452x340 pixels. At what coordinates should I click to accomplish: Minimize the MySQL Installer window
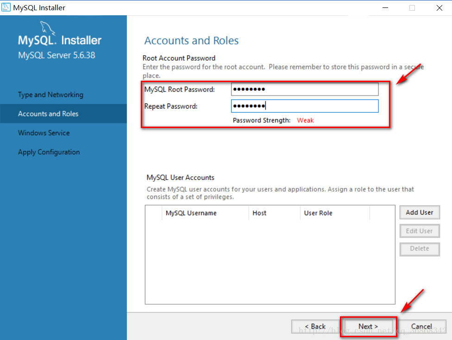[x=385, y=8]
